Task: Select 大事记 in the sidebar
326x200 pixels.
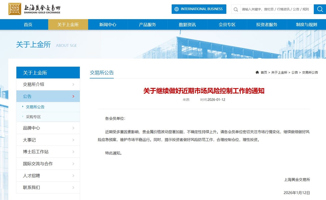Action: pos(48,140)
